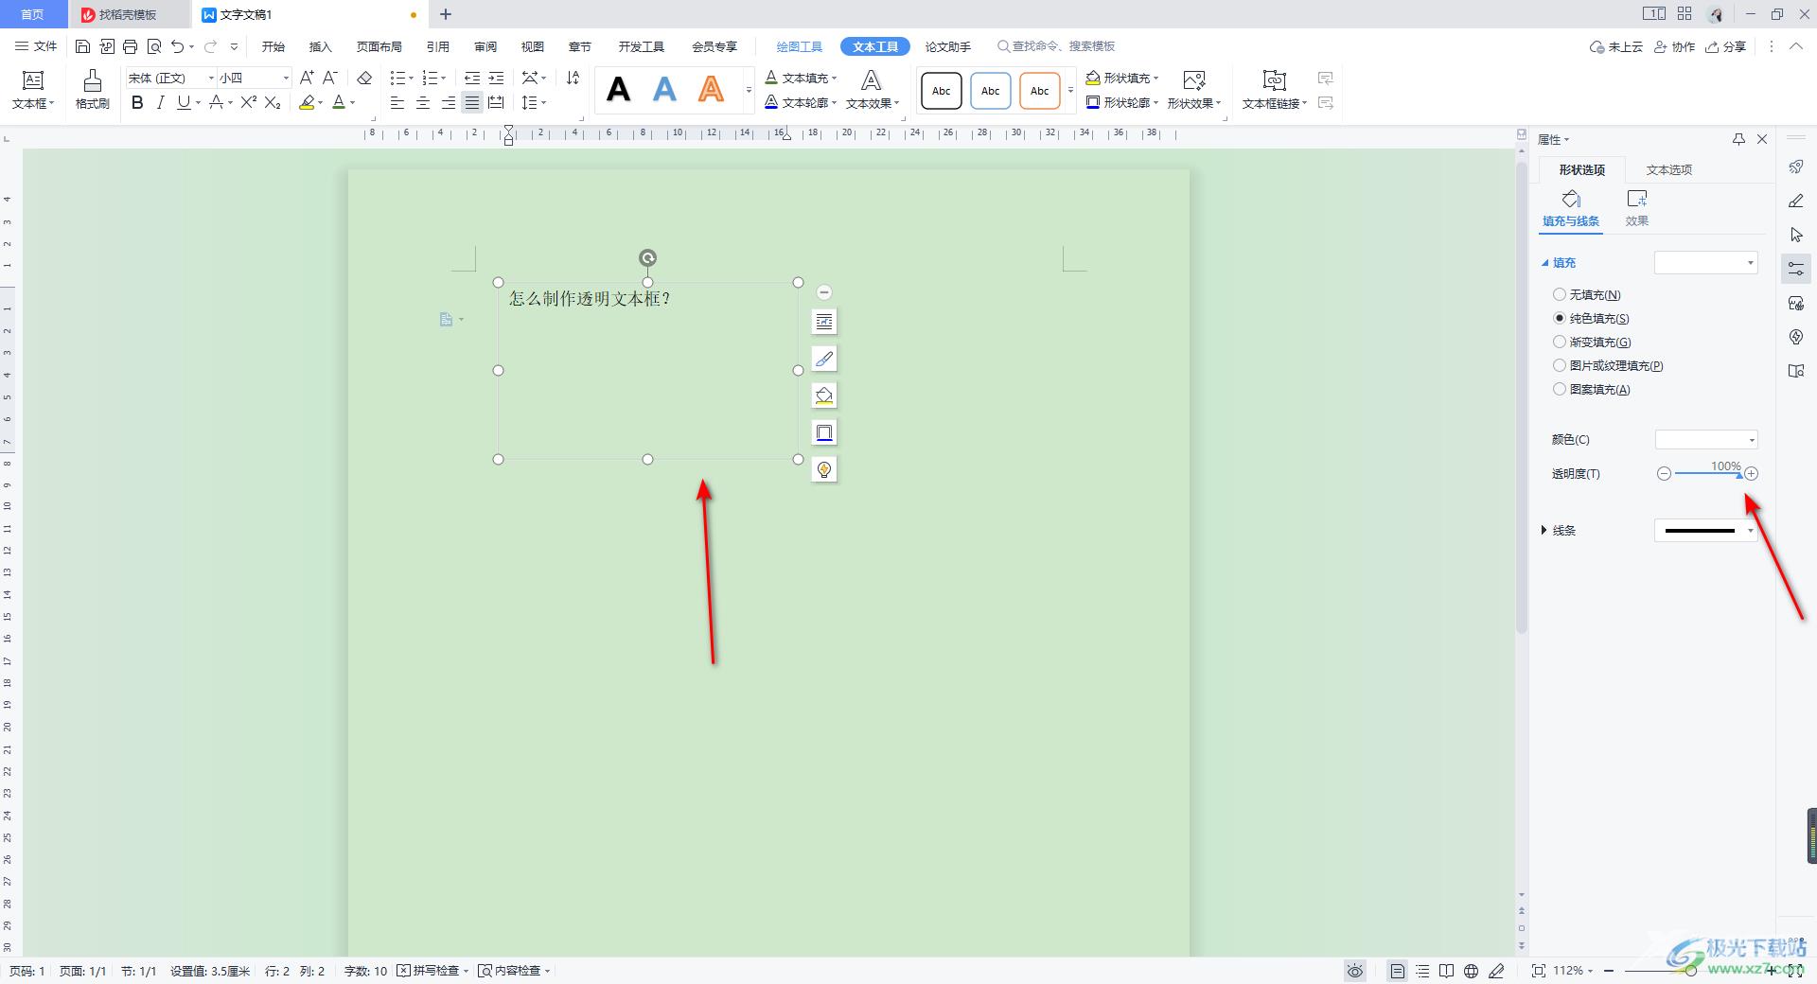Click the brush style icon beside text box

[824, 359]
